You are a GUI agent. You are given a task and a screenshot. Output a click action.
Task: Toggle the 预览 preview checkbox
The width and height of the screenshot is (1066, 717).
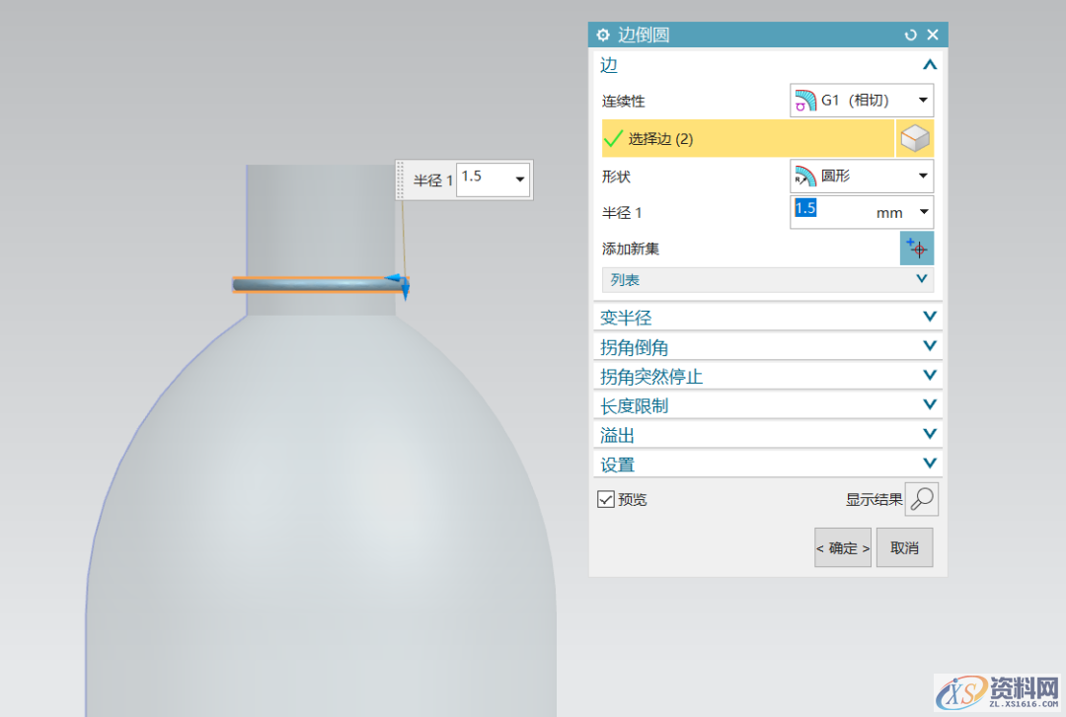(606, 498)
